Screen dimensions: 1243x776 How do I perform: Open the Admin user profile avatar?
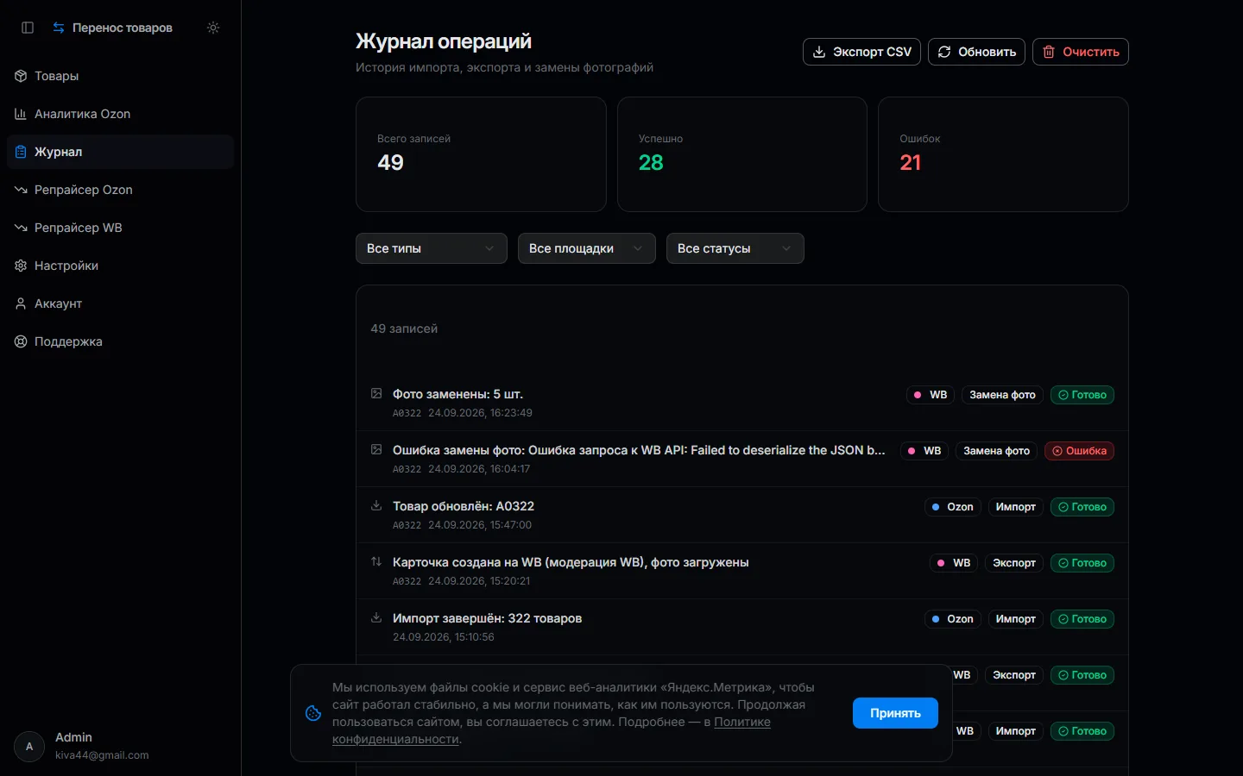(29, 747)
